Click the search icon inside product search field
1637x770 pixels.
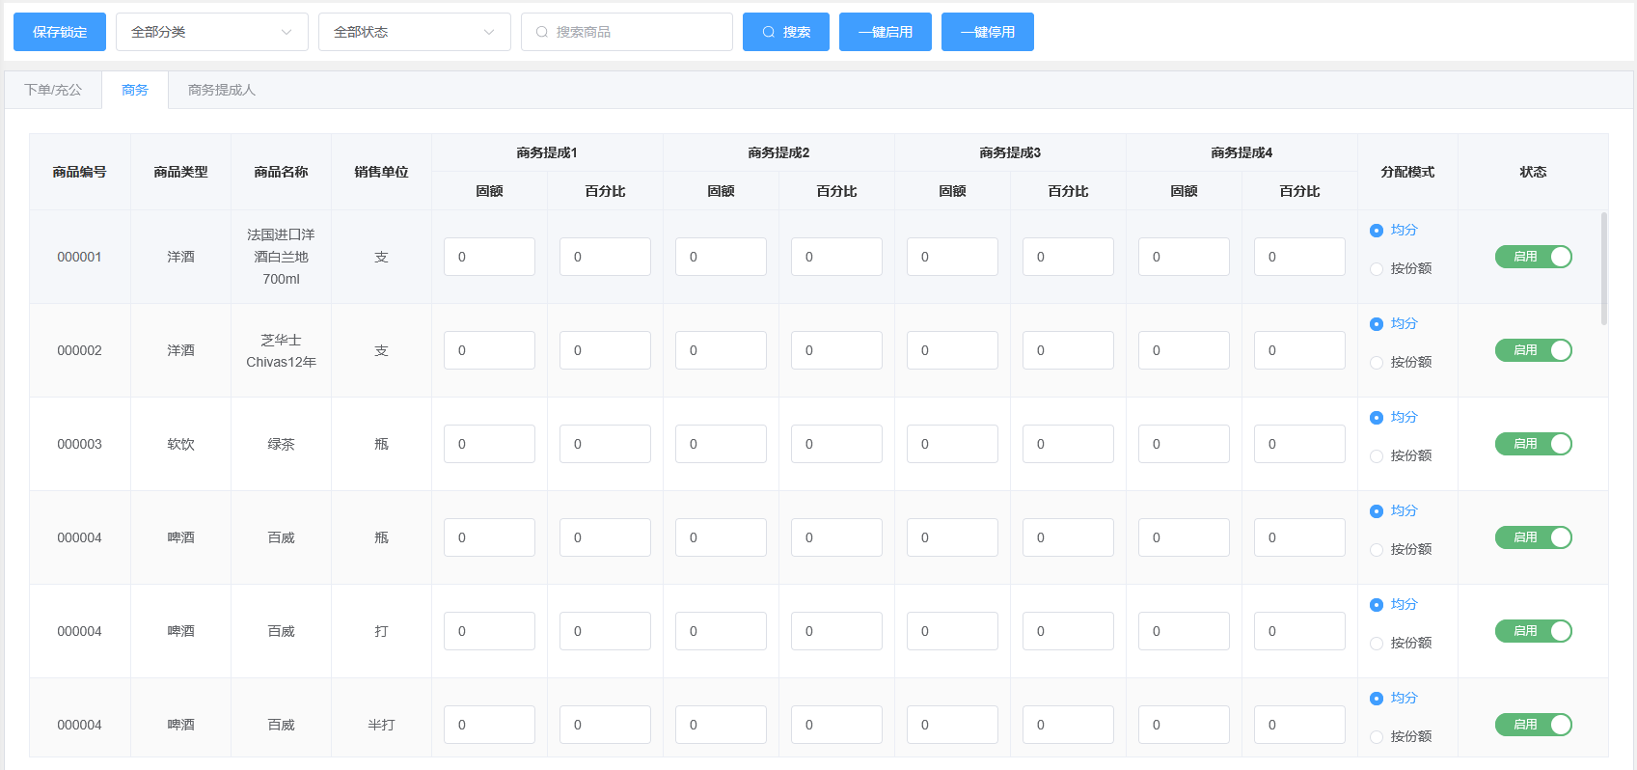542,32
